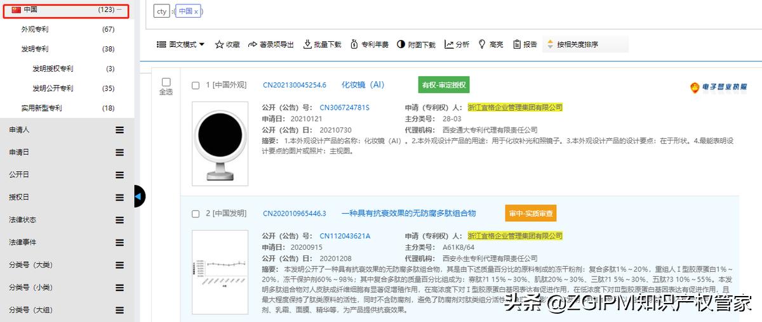Collapse the left sidebar with blue arrow
This screenshot has height=322, width=762.
139,196
